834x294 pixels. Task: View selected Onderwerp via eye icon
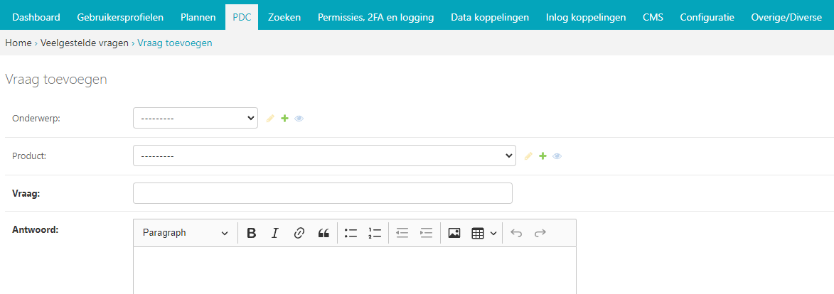tap(299, 119)
